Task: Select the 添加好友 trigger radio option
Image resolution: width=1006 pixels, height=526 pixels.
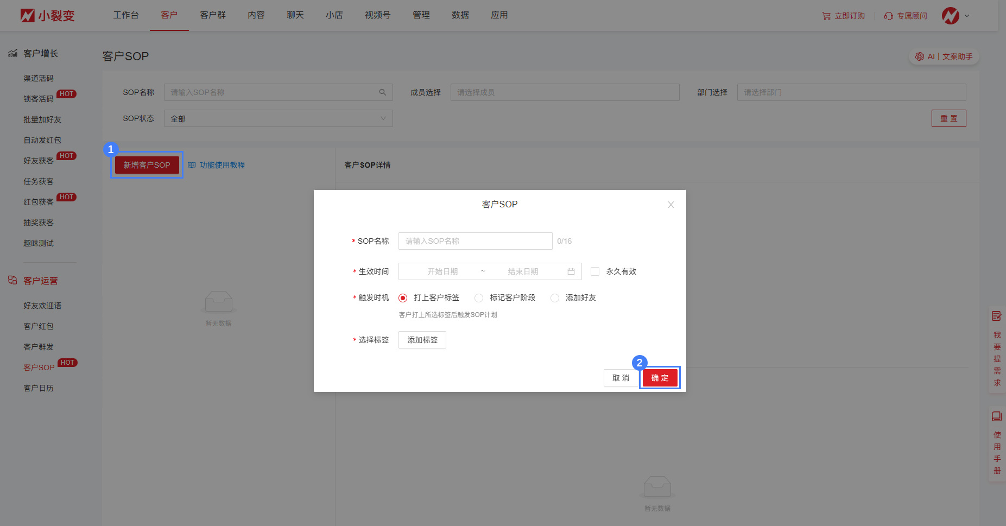Action: pyautogui.click(x=555, y=298)
